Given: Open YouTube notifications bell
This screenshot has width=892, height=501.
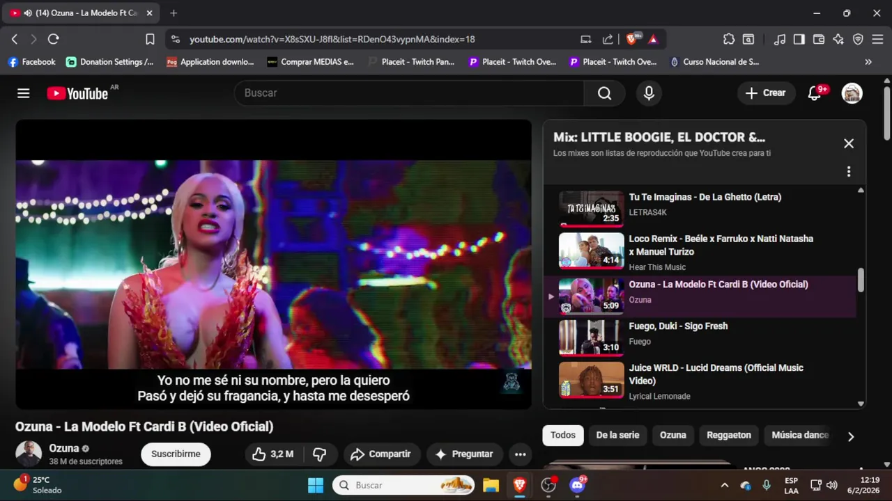Looking at the screenshot, I should pyautogui.click(x=814, y=93).
